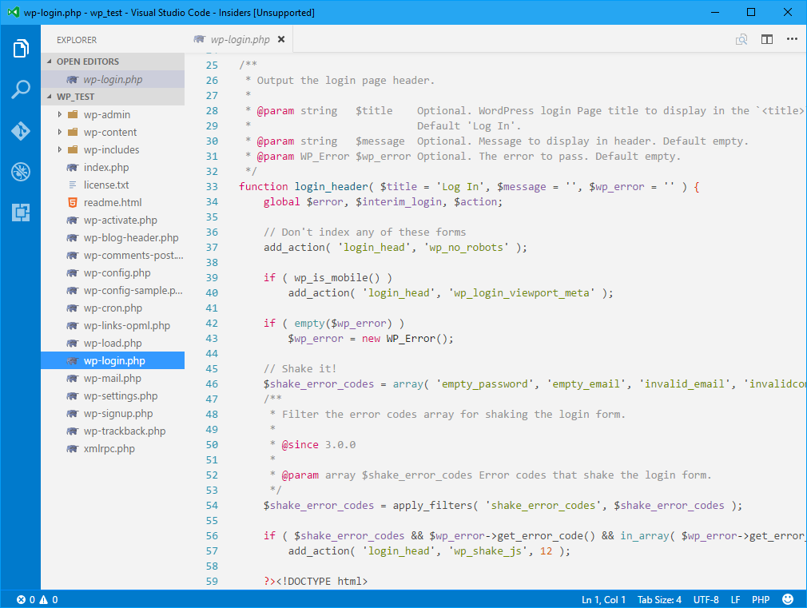Image resolution: width=807 pixels, height=608 pixels.
Task: Click the login_header function name on line 33
Action: pyautogui.click(x=331, y=187)
